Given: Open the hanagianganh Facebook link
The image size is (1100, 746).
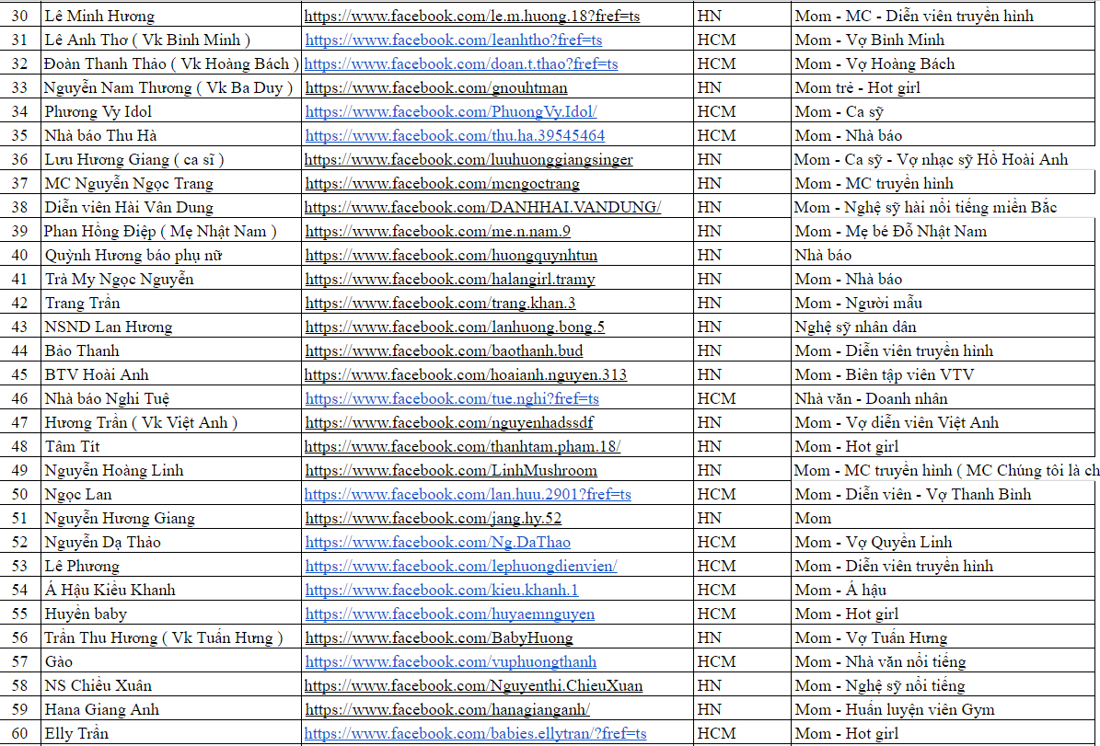Looking at the screenshot, I should (447, 709).
